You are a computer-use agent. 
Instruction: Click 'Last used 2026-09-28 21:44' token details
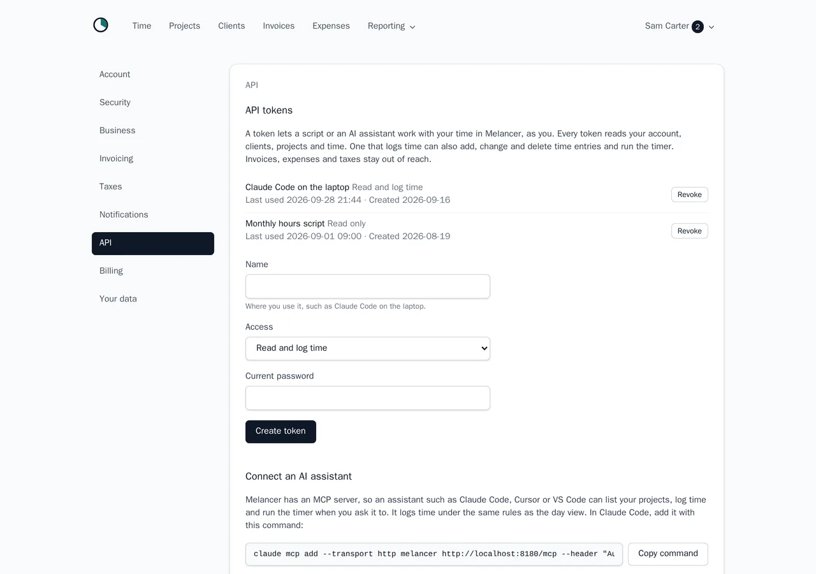pos(303,200)
